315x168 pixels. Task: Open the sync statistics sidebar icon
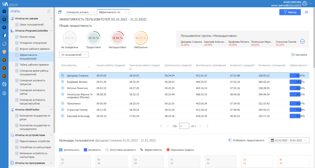[4, 84]
